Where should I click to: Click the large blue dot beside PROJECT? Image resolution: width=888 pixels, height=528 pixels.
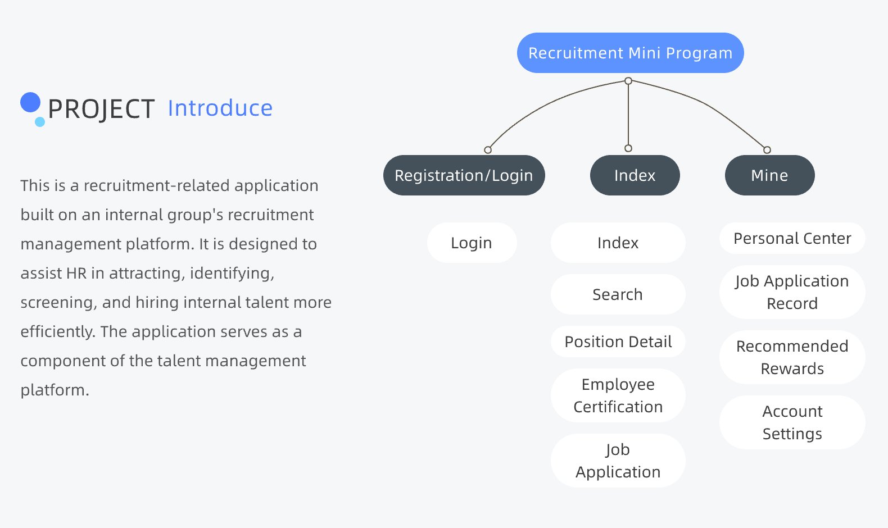[x=30, y=102]
